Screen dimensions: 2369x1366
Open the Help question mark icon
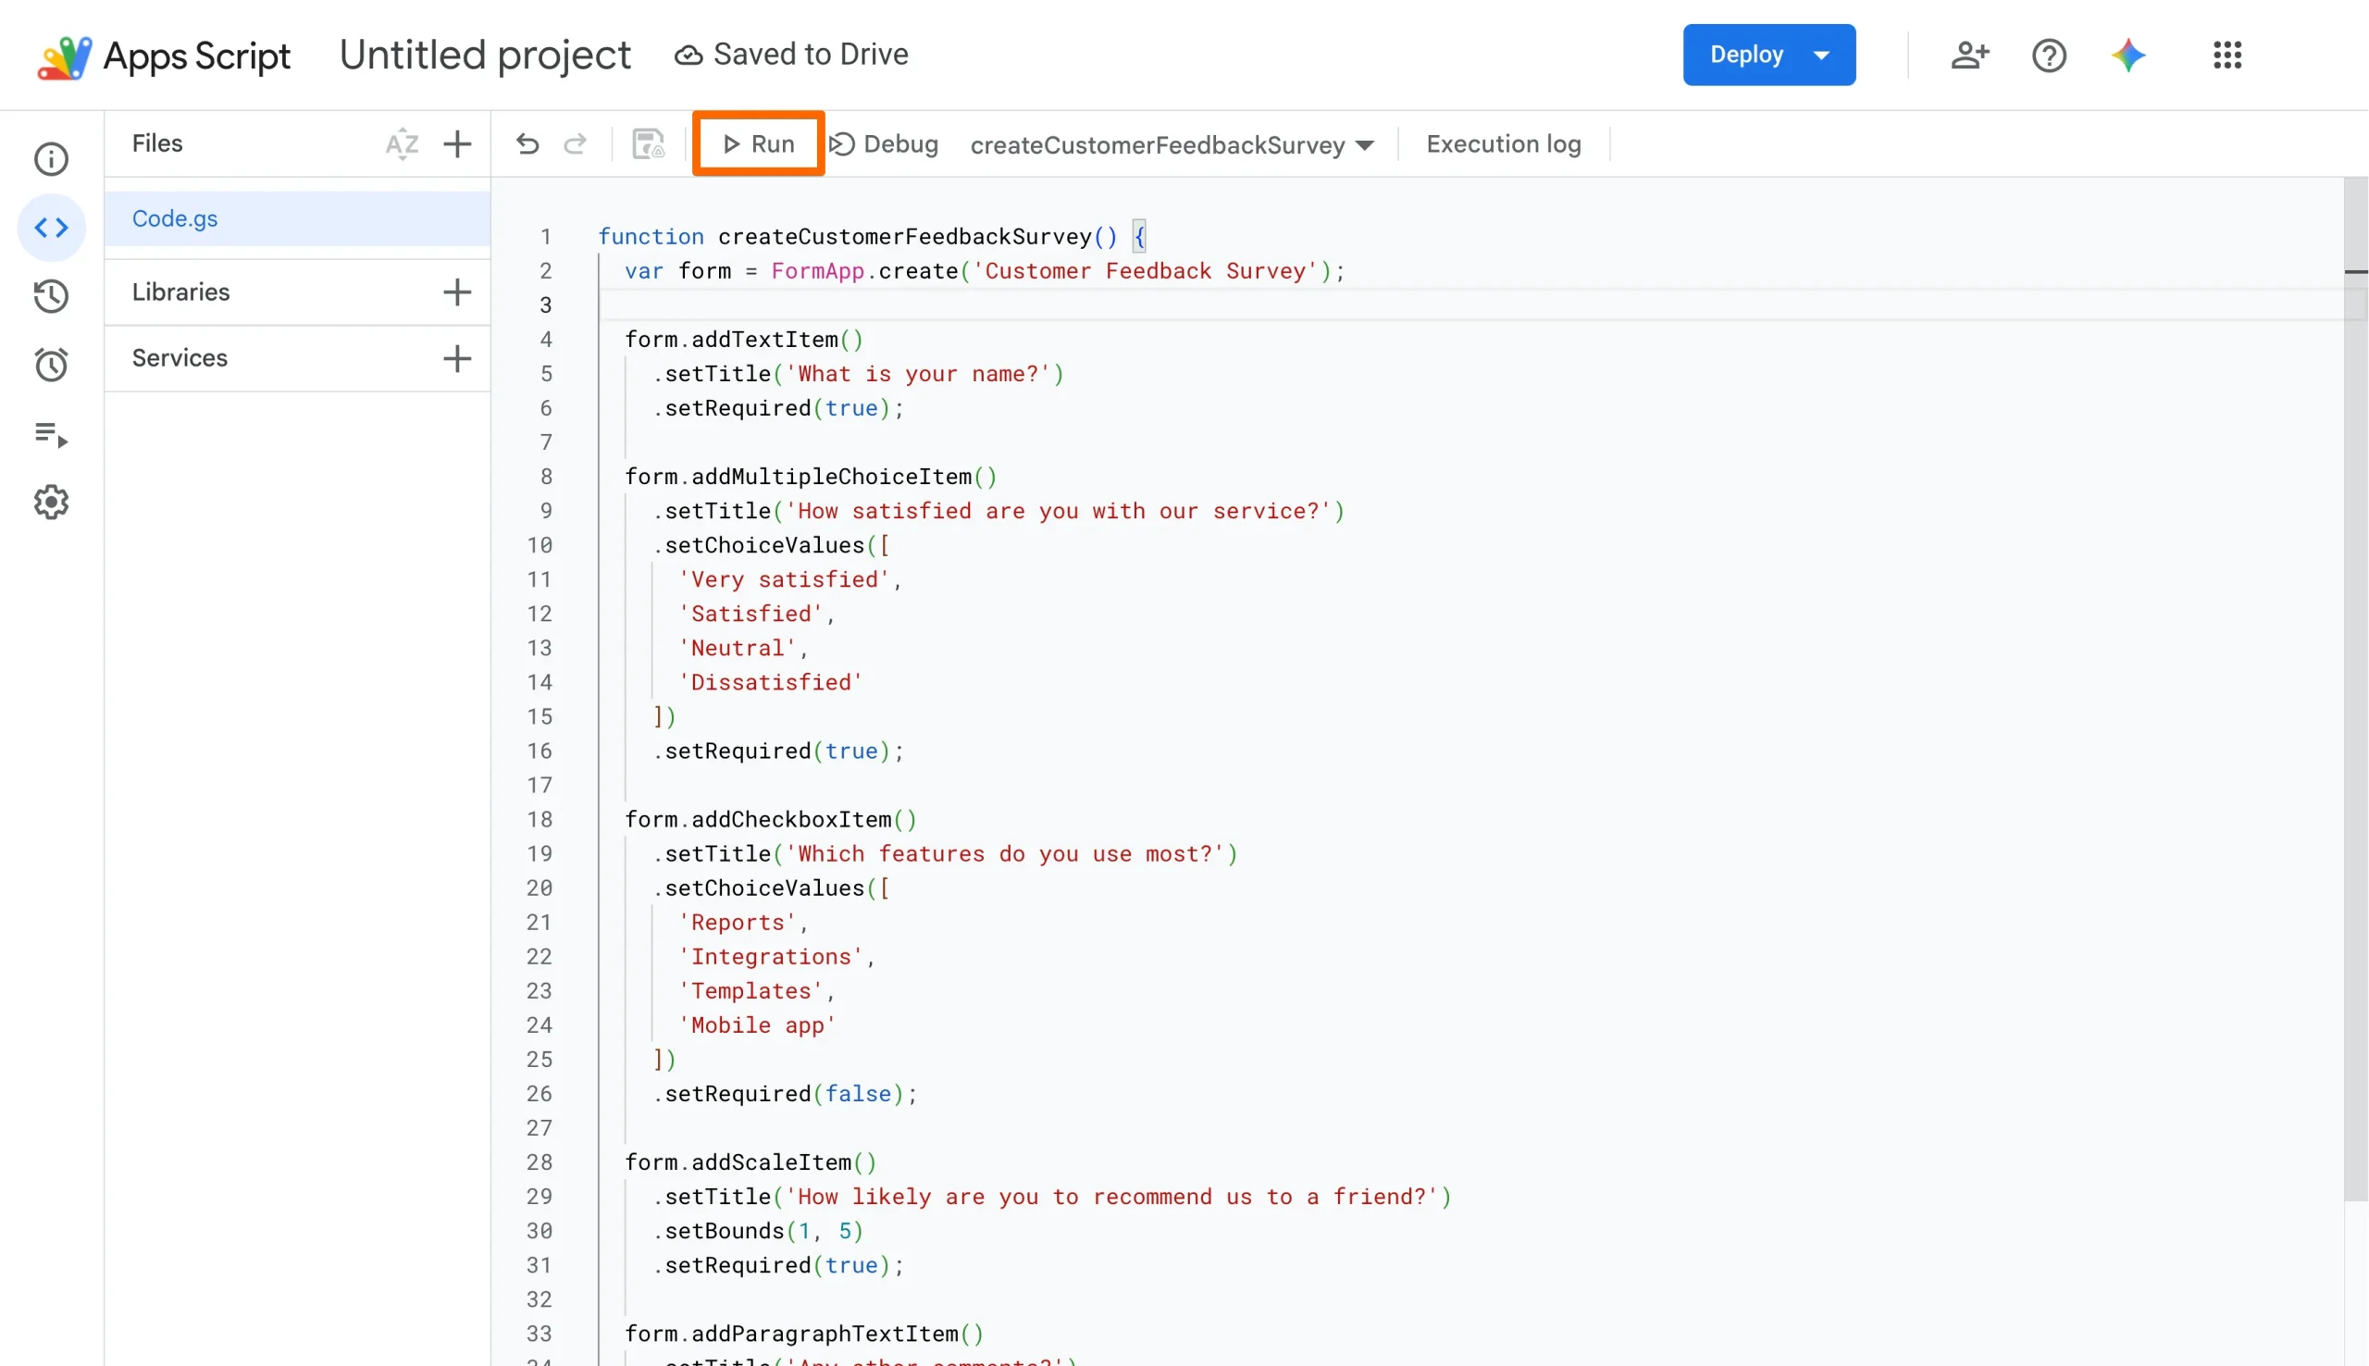(x=2049, y=56)
